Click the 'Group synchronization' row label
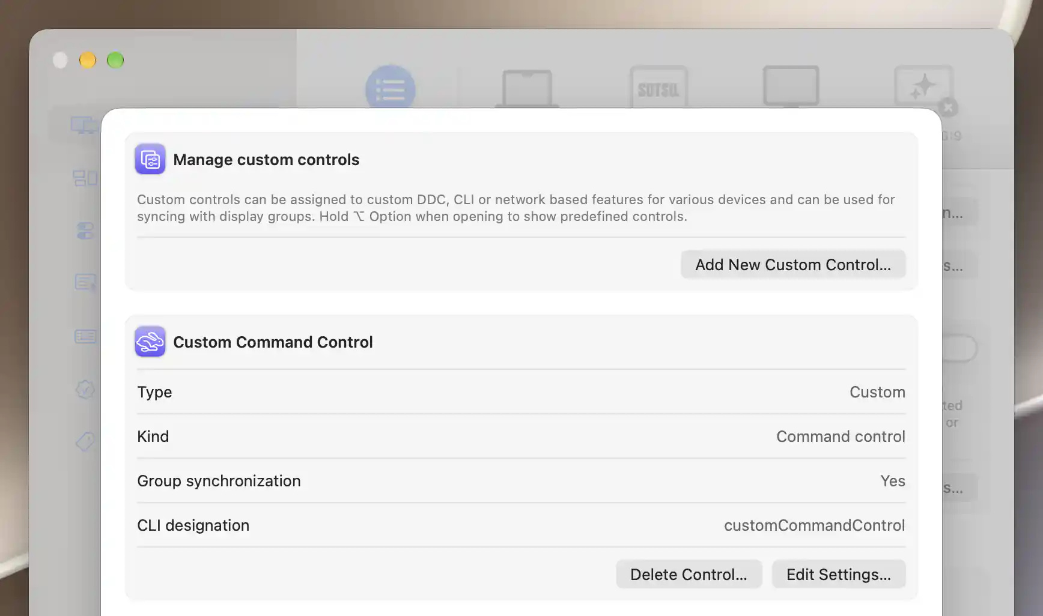The width and height of the screenshot is (1043, 616). [219, 481]
